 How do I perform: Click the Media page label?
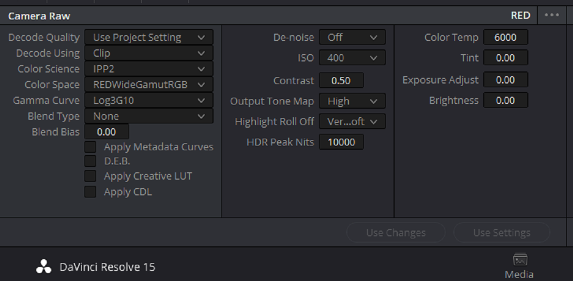click(519, 274)
